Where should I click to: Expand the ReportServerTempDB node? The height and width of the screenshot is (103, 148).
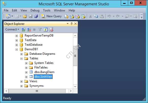[x=17, y=36]
